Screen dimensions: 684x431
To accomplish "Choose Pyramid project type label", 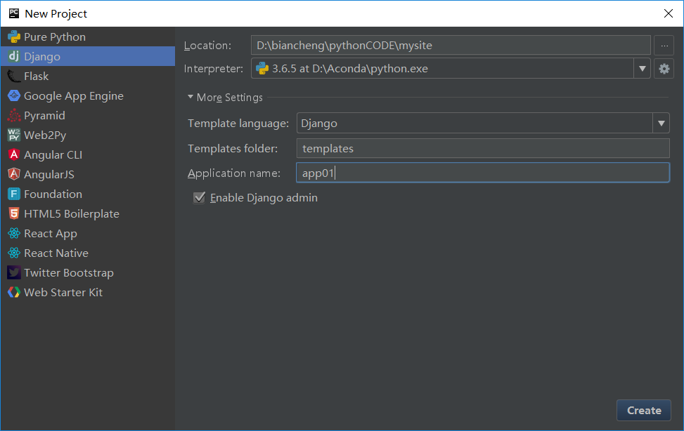I will coord(44,116).
